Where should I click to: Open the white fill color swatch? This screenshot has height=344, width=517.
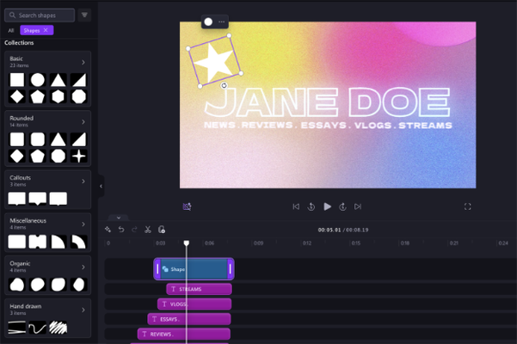(208, 21)
